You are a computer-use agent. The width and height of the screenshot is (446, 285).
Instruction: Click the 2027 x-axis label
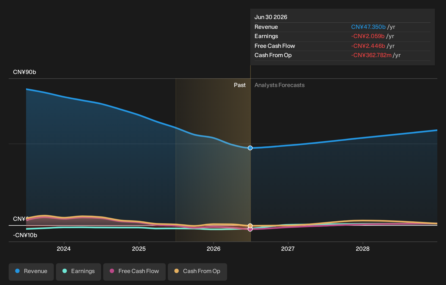pos(288,249)
